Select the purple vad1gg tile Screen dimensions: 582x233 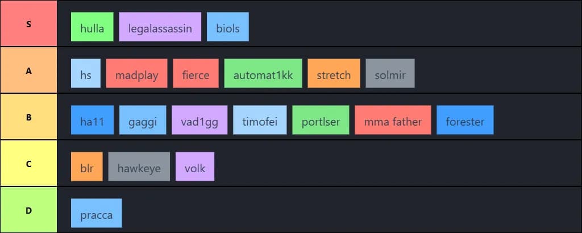[199, 120]
